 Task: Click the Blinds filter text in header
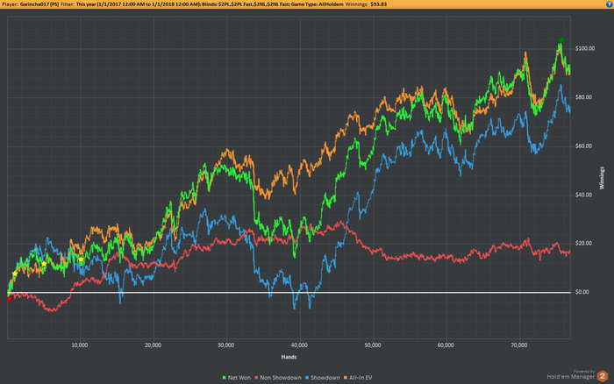pyautogui.click(x=246, y=4)
